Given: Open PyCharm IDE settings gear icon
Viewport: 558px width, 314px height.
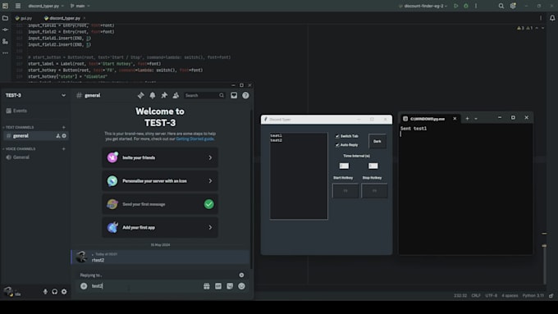Looking at the screenshot, I should [513, 6].
